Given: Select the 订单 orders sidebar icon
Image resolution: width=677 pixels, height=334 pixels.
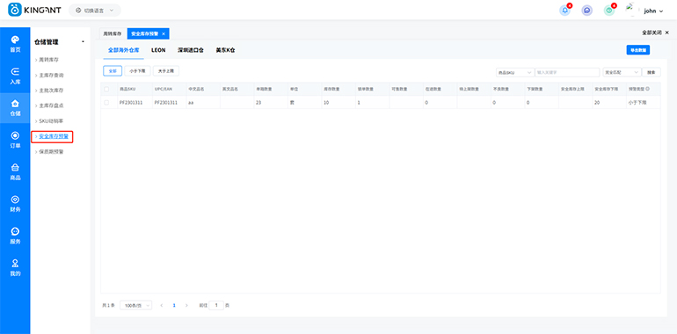Looking at the screenshot, I should point(15,141).
